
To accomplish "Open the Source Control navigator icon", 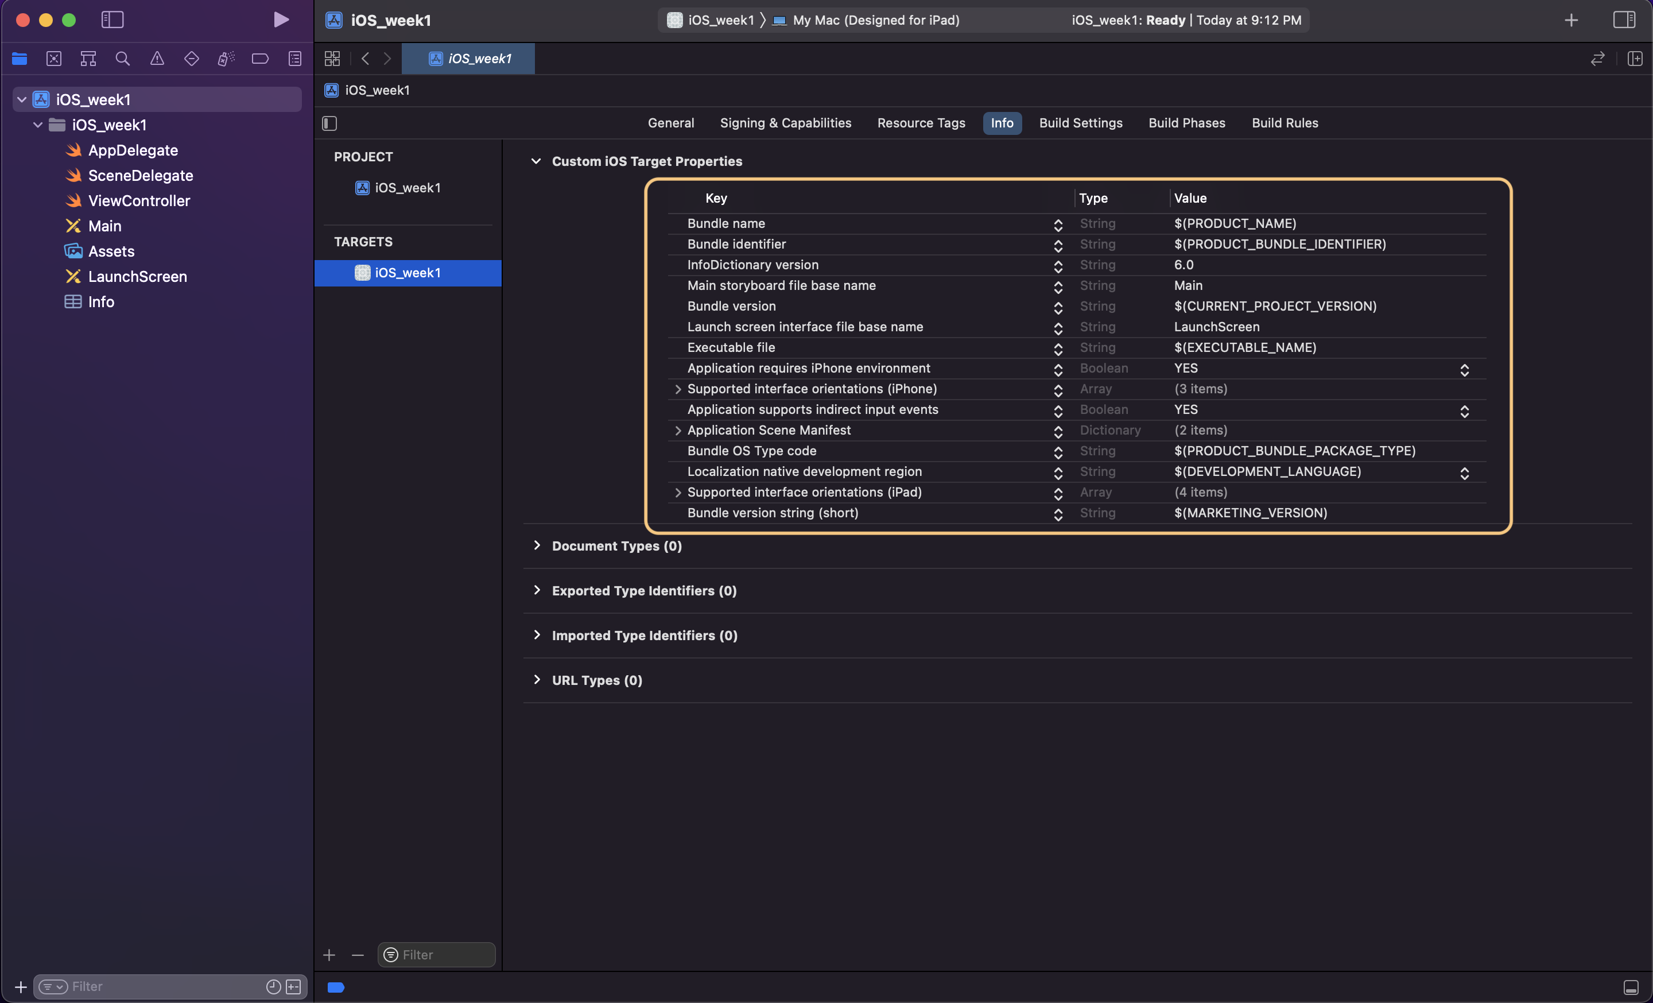I will pyautogui.click(x=54, y=59).
